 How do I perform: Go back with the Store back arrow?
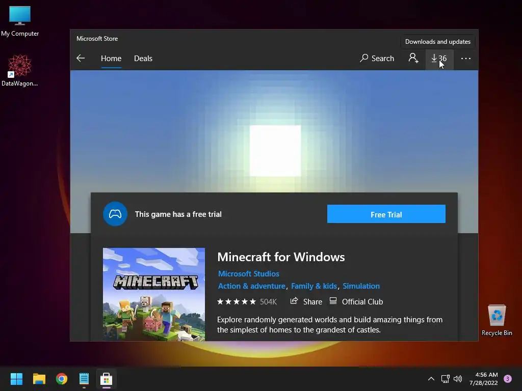click(x=81, y=58)
